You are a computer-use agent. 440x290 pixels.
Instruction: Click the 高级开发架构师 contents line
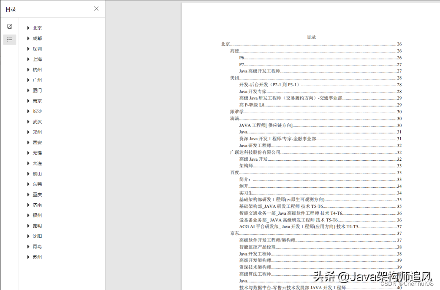point(320,261)
